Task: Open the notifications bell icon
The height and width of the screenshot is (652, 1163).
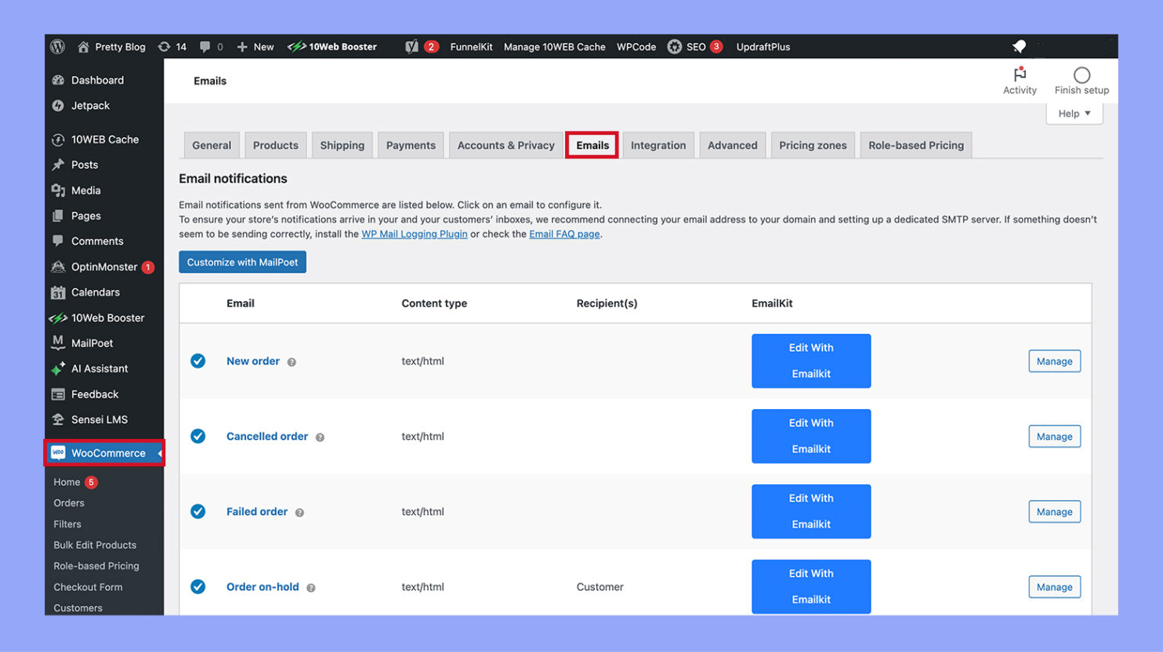Action: coord(1019,45)
